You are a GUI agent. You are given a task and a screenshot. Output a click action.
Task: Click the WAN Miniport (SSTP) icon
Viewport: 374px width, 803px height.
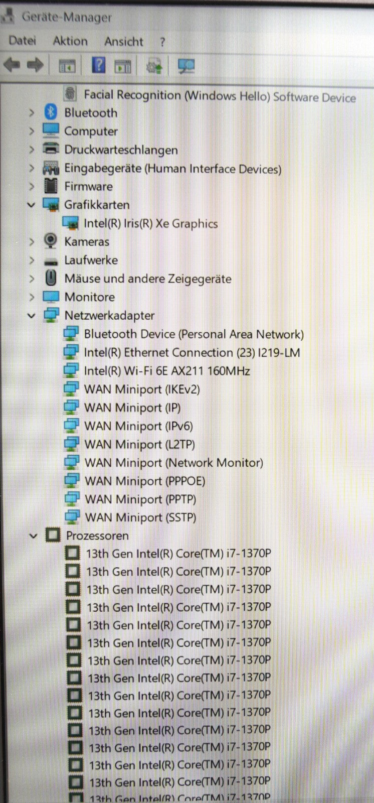tap(73, 516)
